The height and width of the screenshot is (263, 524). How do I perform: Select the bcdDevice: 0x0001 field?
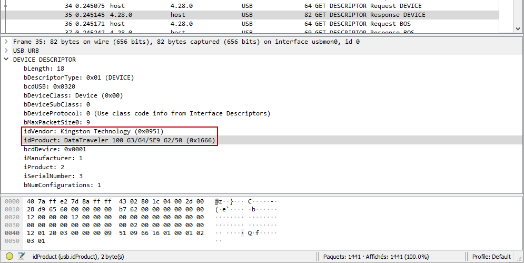[x=55, y=149]
